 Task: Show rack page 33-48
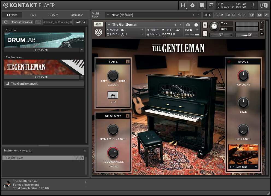(x=231, y=15)
